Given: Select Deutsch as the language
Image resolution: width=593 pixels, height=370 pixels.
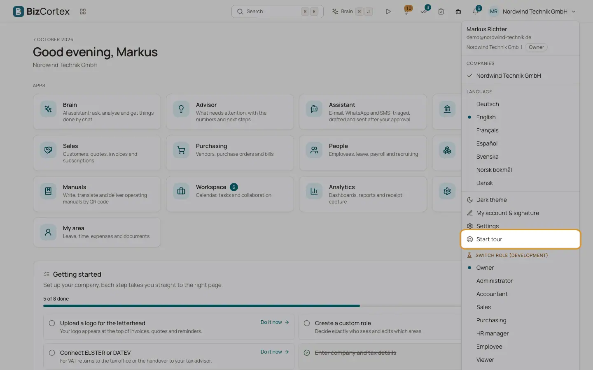Looking at the screenshot, I should pos(521,104).
